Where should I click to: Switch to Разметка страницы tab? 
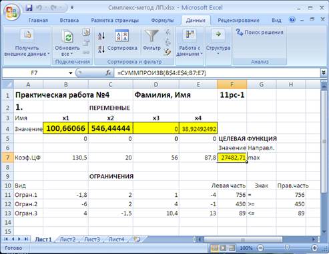click(x=115, y=21)
